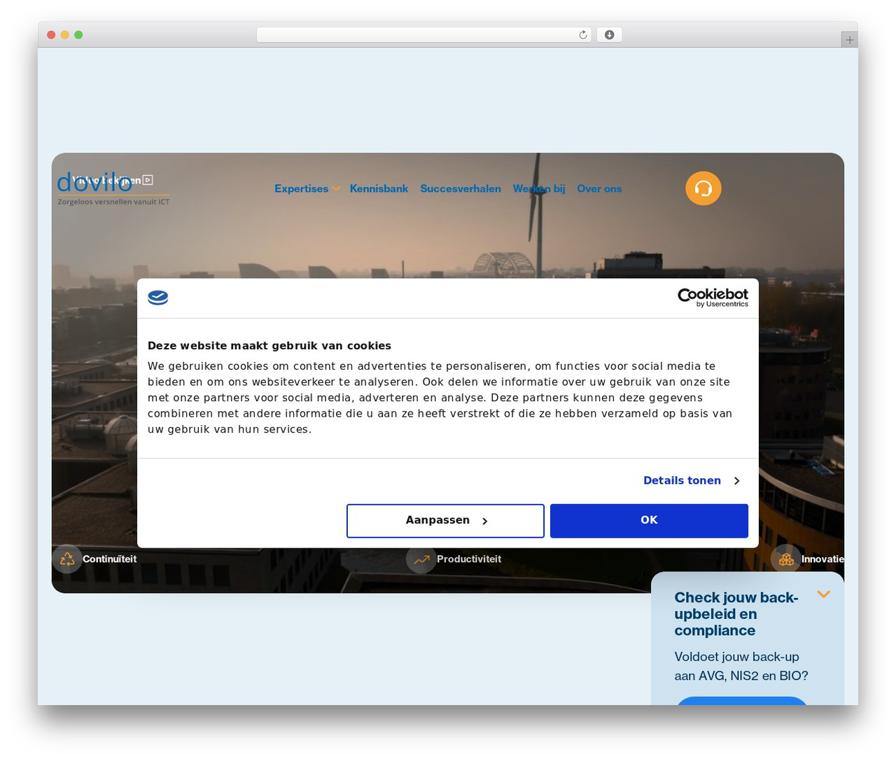Image resolution: width=896 pixels, height=759 pixels.
Task: Click the Productiviteit trend arrow icon
Action: coord(421,559)
